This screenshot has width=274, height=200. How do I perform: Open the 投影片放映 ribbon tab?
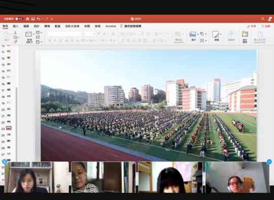[73, 26]
